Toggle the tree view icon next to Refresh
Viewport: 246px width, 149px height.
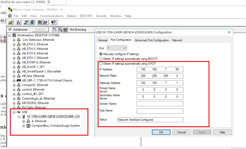tap(55, 30)
